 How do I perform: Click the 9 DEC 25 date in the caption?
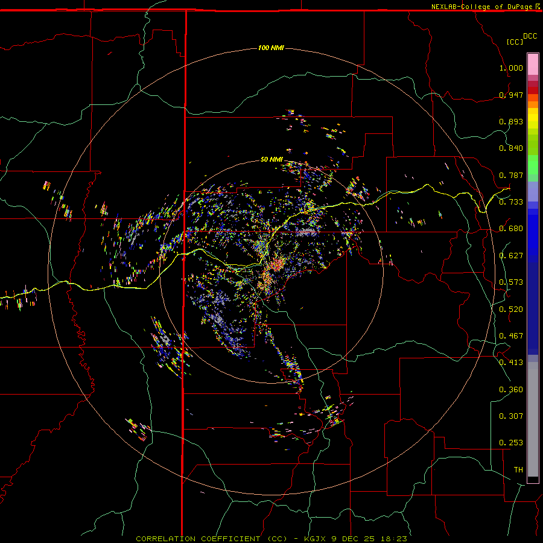click(353, 539)
